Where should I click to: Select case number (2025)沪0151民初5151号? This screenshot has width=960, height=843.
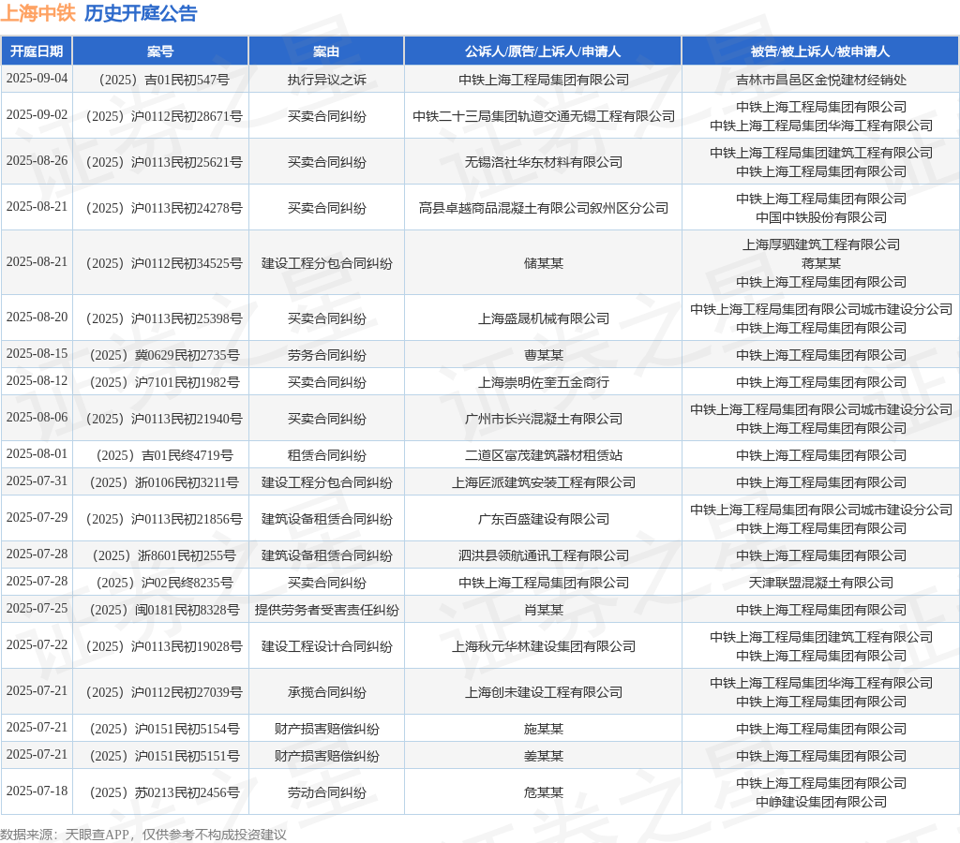tap(163, 756)
